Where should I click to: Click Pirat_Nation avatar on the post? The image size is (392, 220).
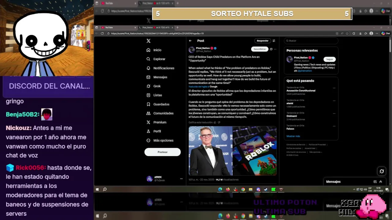(x=192, y=50)
